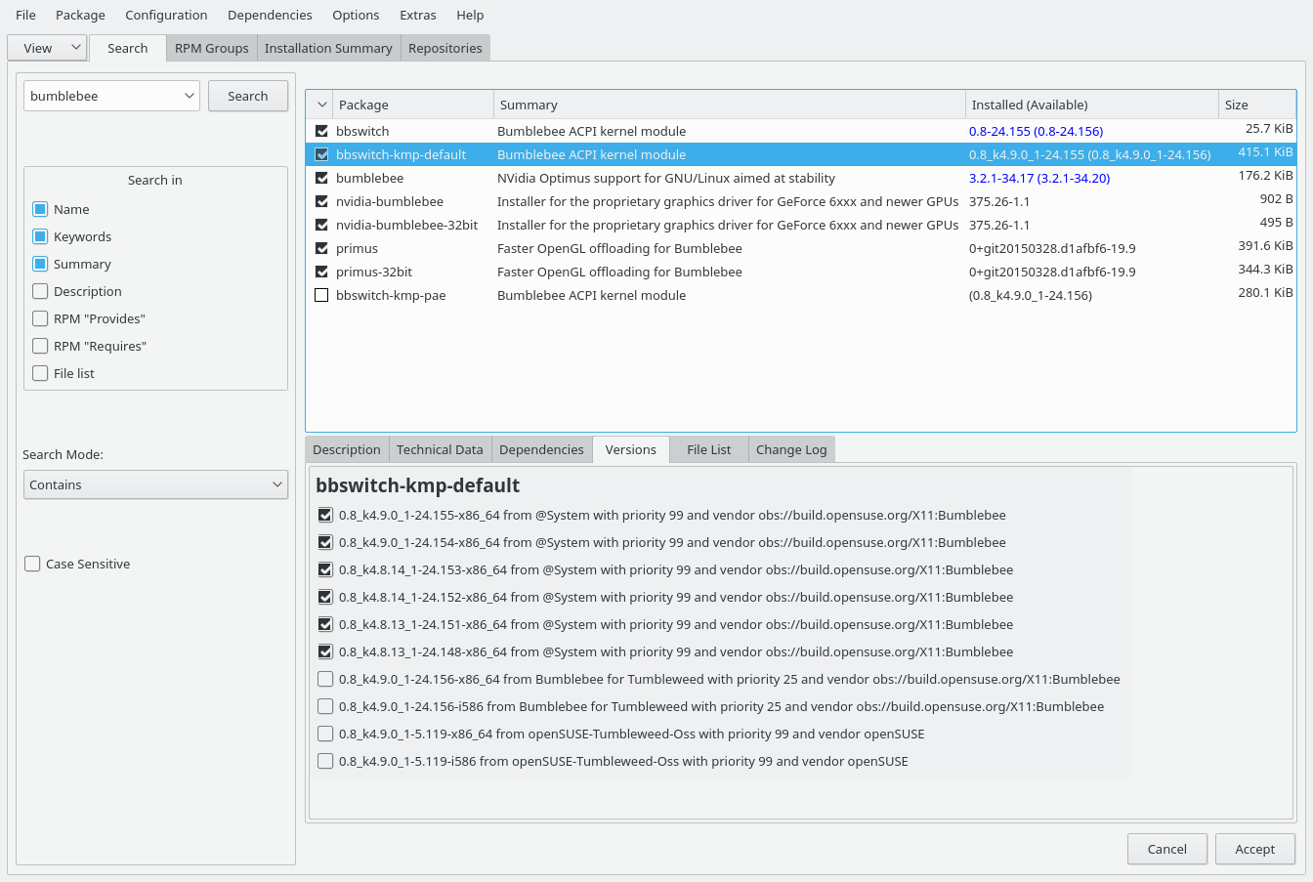The height and width of the screenshot is (882, 1313).
Task: Open the Extras menu
Action: (418, 15)
